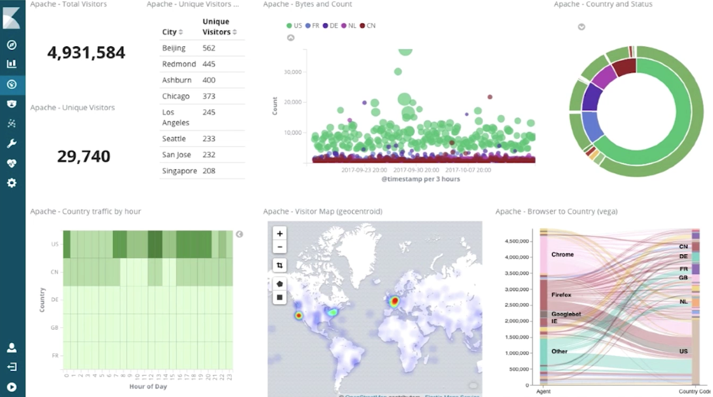Screen dimensions: 713x397
Task: Click the fit data bounds crop icon on map
Action: point(280,265)
